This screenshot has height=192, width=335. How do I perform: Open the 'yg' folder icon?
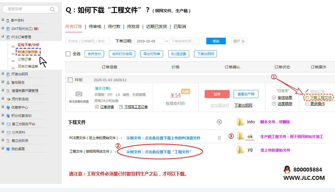[x=240, y=150]
